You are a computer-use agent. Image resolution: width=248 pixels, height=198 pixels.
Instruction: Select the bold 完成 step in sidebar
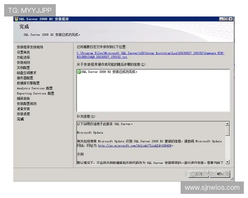pyautogui.click(x=20, y=119)
